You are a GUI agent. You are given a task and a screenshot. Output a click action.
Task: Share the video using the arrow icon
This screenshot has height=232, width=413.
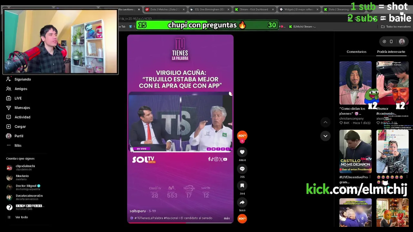[242, 202]
